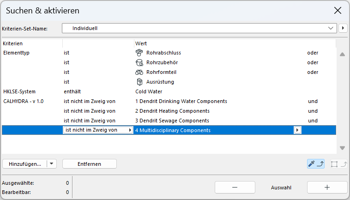Click the Hinzufügen button
The width and height of the screenshot is (350, 200).
click(25, 164)
